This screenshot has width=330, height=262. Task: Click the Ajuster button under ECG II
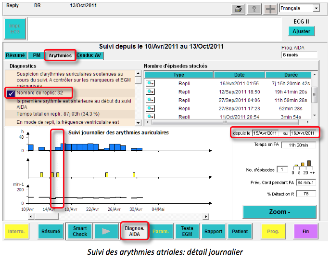(302, 31)
